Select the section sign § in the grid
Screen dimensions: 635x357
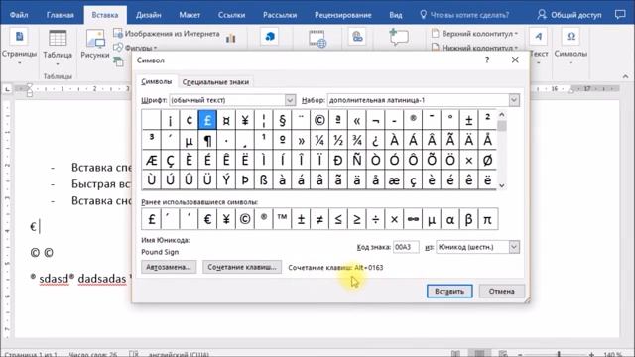282,120
